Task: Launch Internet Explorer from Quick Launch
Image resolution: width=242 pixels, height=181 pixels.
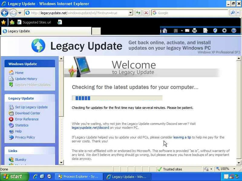Action: 35,176
